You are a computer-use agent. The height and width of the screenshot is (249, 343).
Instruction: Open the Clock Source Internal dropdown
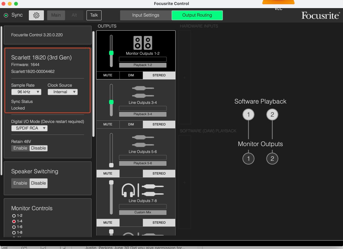[63, 92]
